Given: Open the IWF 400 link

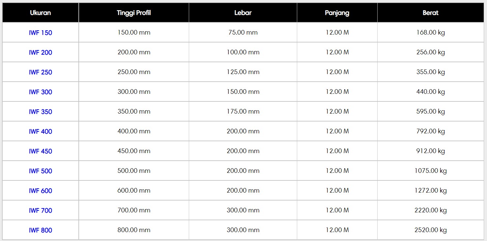Looking at the screenshot, I should (x=41, y=131).
